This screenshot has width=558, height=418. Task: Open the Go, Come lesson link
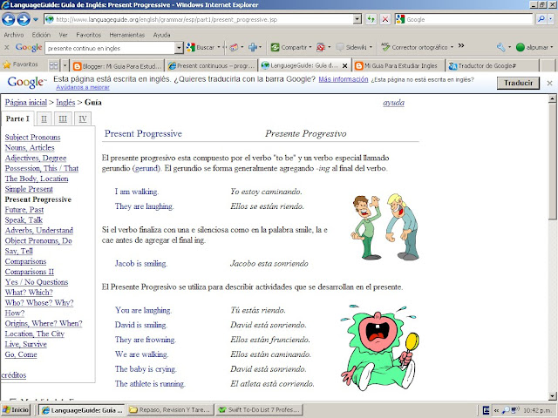coord(21,354)
